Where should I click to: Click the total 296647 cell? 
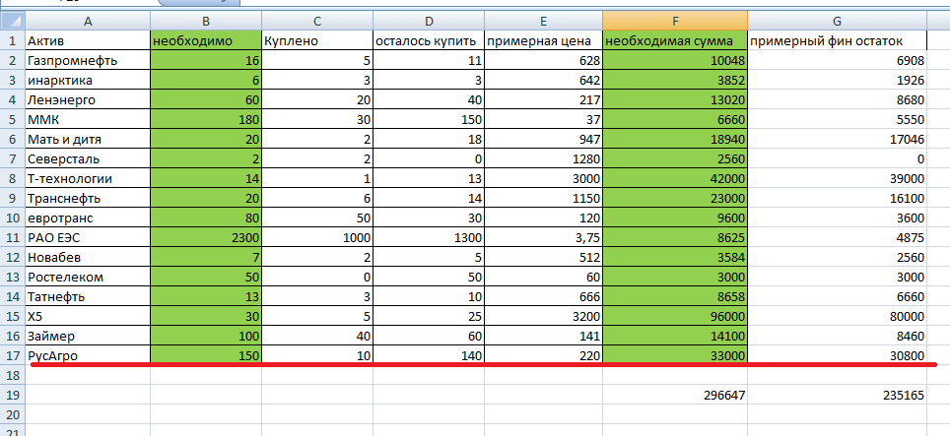point(675,395)
